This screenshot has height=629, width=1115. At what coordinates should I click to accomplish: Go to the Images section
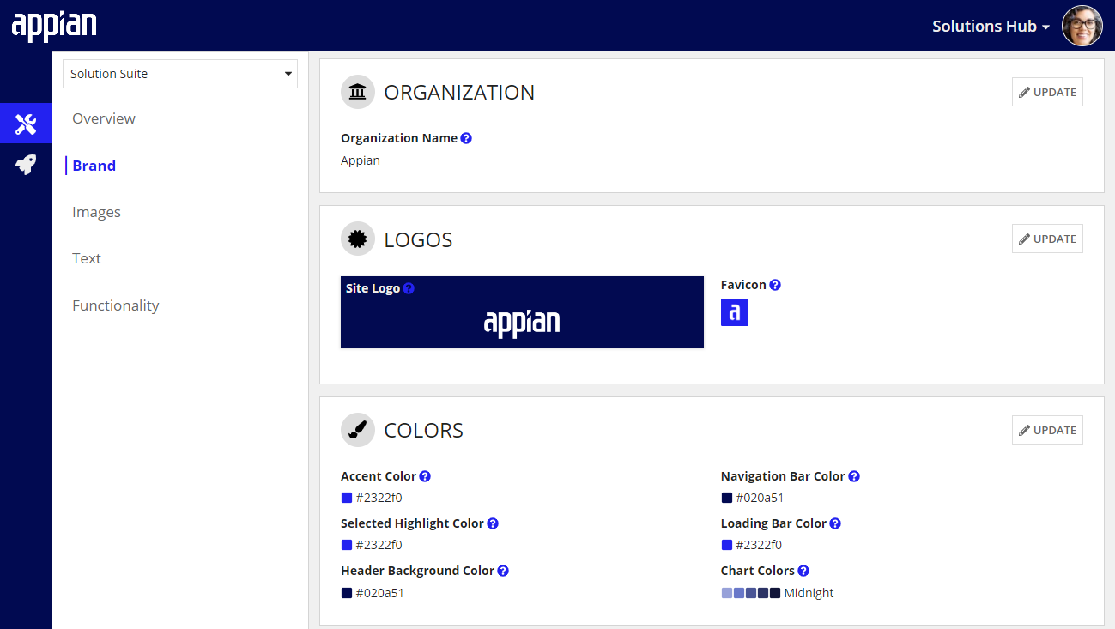pyautogui.click(x=96, y=212)
